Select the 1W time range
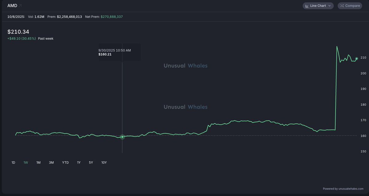This screenshot has width=369, height=196. [26, 163]
